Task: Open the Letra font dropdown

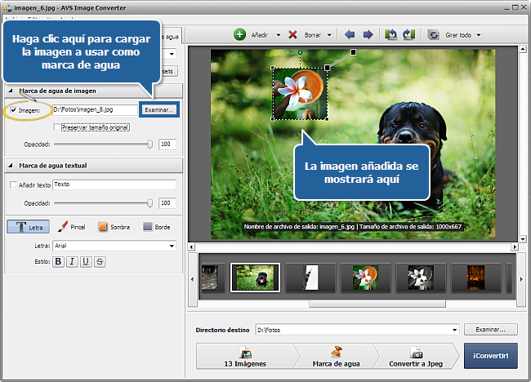Action: [172, 245]
